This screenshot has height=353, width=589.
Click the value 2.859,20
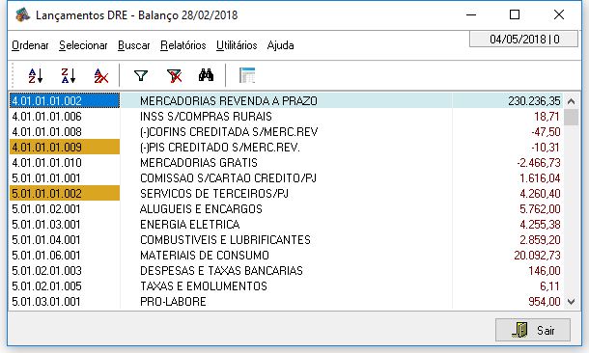click(540, 240)
